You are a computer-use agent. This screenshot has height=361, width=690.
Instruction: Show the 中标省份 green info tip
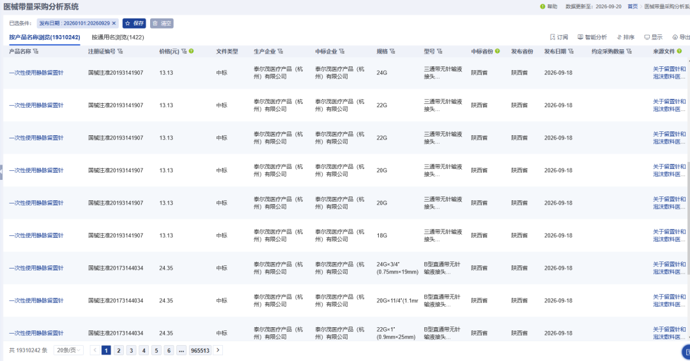click(497, 52)
